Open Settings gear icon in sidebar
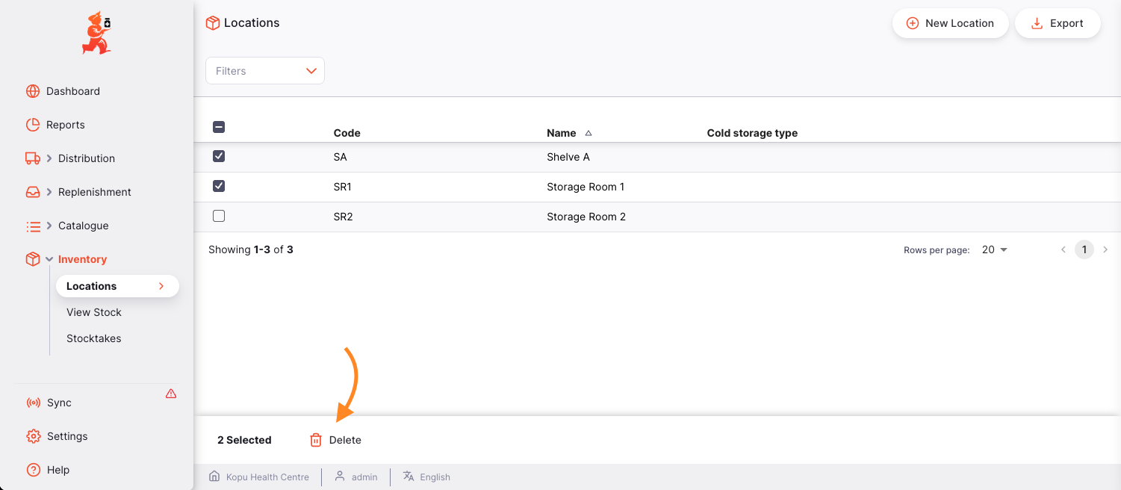Viewport: 1121px width, 490px height. click(33, 436)
